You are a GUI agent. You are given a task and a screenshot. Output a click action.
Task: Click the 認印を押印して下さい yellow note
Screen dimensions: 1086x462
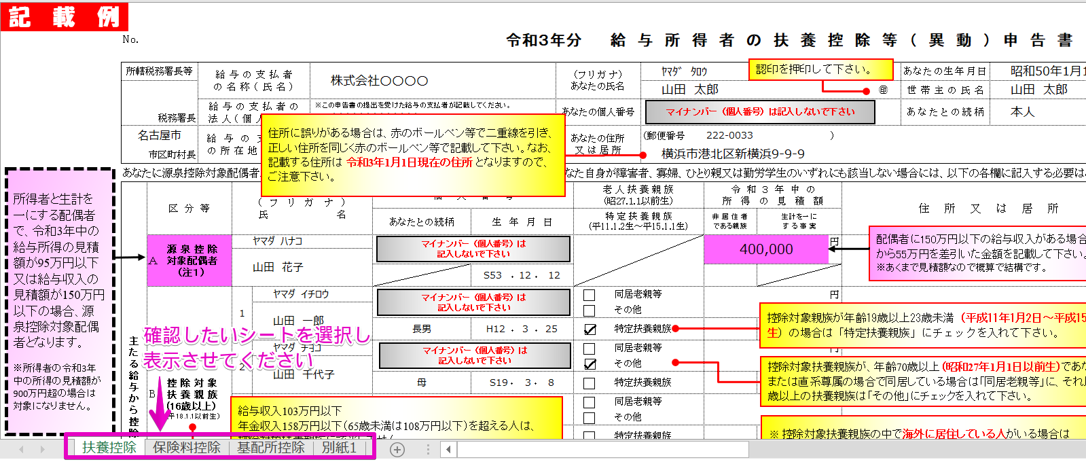click(x=820, y=69)
